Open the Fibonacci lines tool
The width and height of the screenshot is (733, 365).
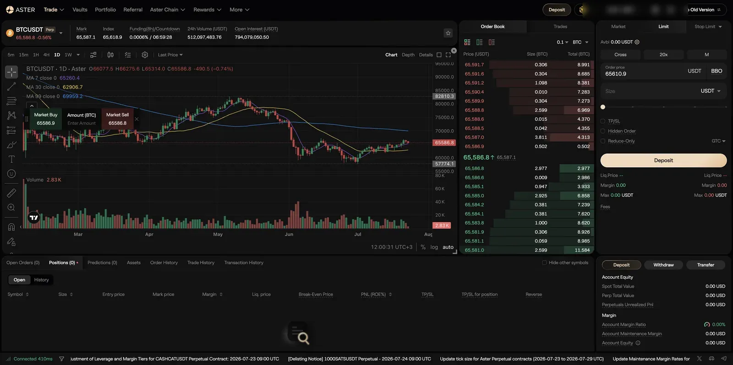[x=11, y=101]
